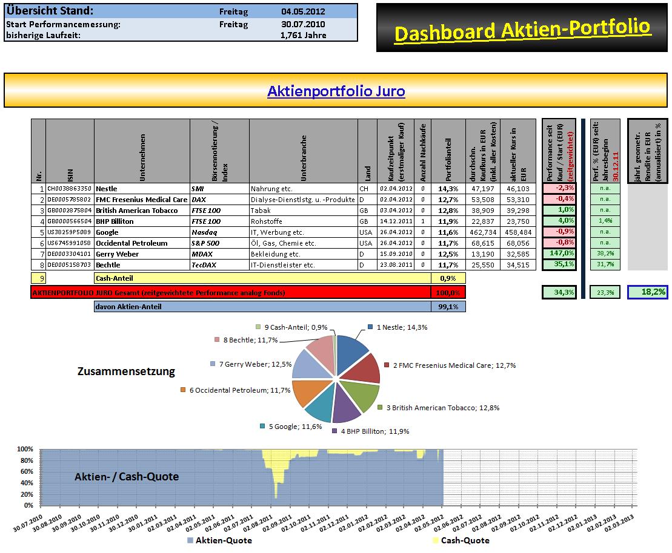Select the Google ISIN cell US38259P5089
Image resolution: width=672 pixels, height=553 pixels.
pos(70,232)
